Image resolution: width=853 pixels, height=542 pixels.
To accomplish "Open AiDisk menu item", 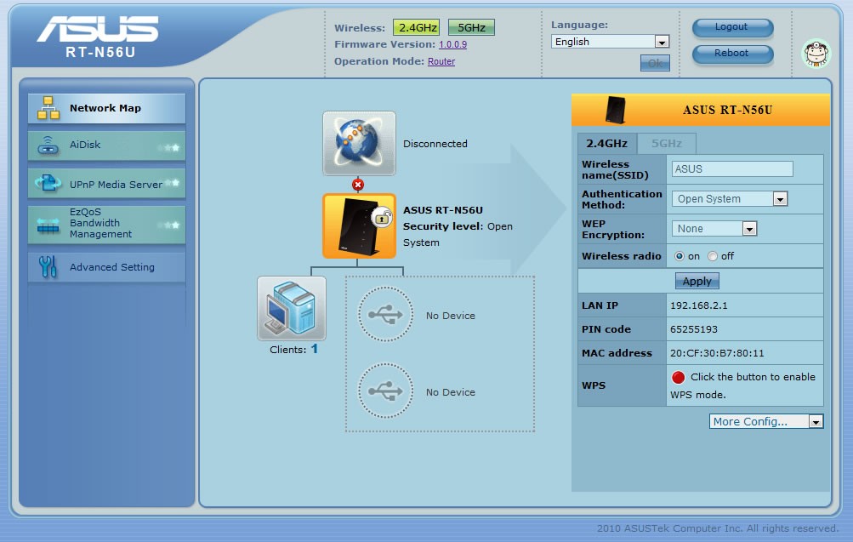I will tap(106, 145).
